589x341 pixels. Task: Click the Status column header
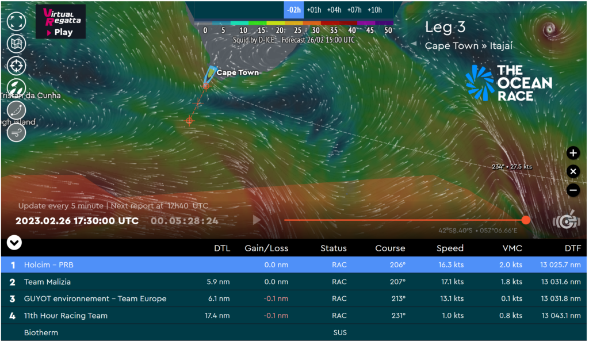334,248
